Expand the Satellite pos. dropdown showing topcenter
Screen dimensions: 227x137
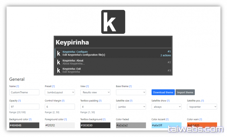(x=202, y=107)
